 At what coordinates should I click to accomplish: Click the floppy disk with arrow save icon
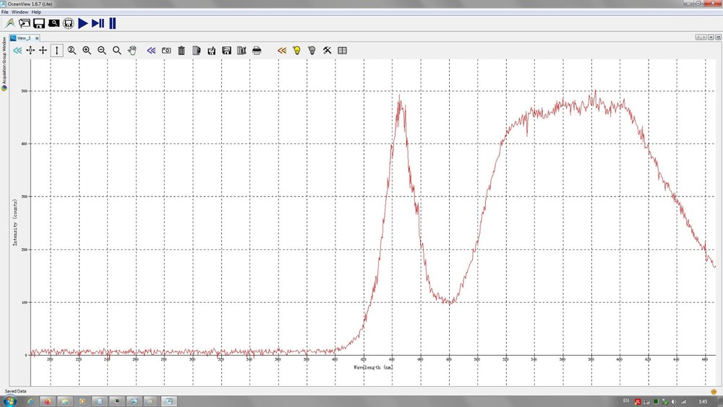click(x=212, y=50)
